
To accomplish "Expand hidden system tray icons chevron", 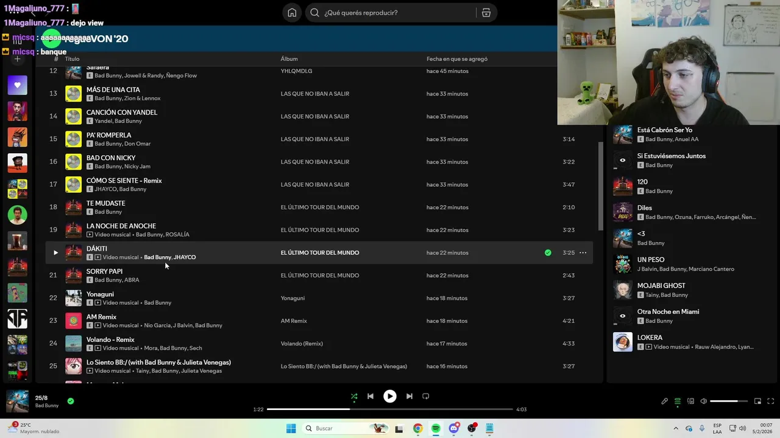I will click(675, 428).
